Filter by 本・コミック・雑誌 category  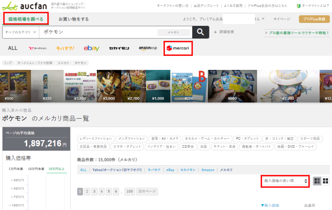[280, 139]
